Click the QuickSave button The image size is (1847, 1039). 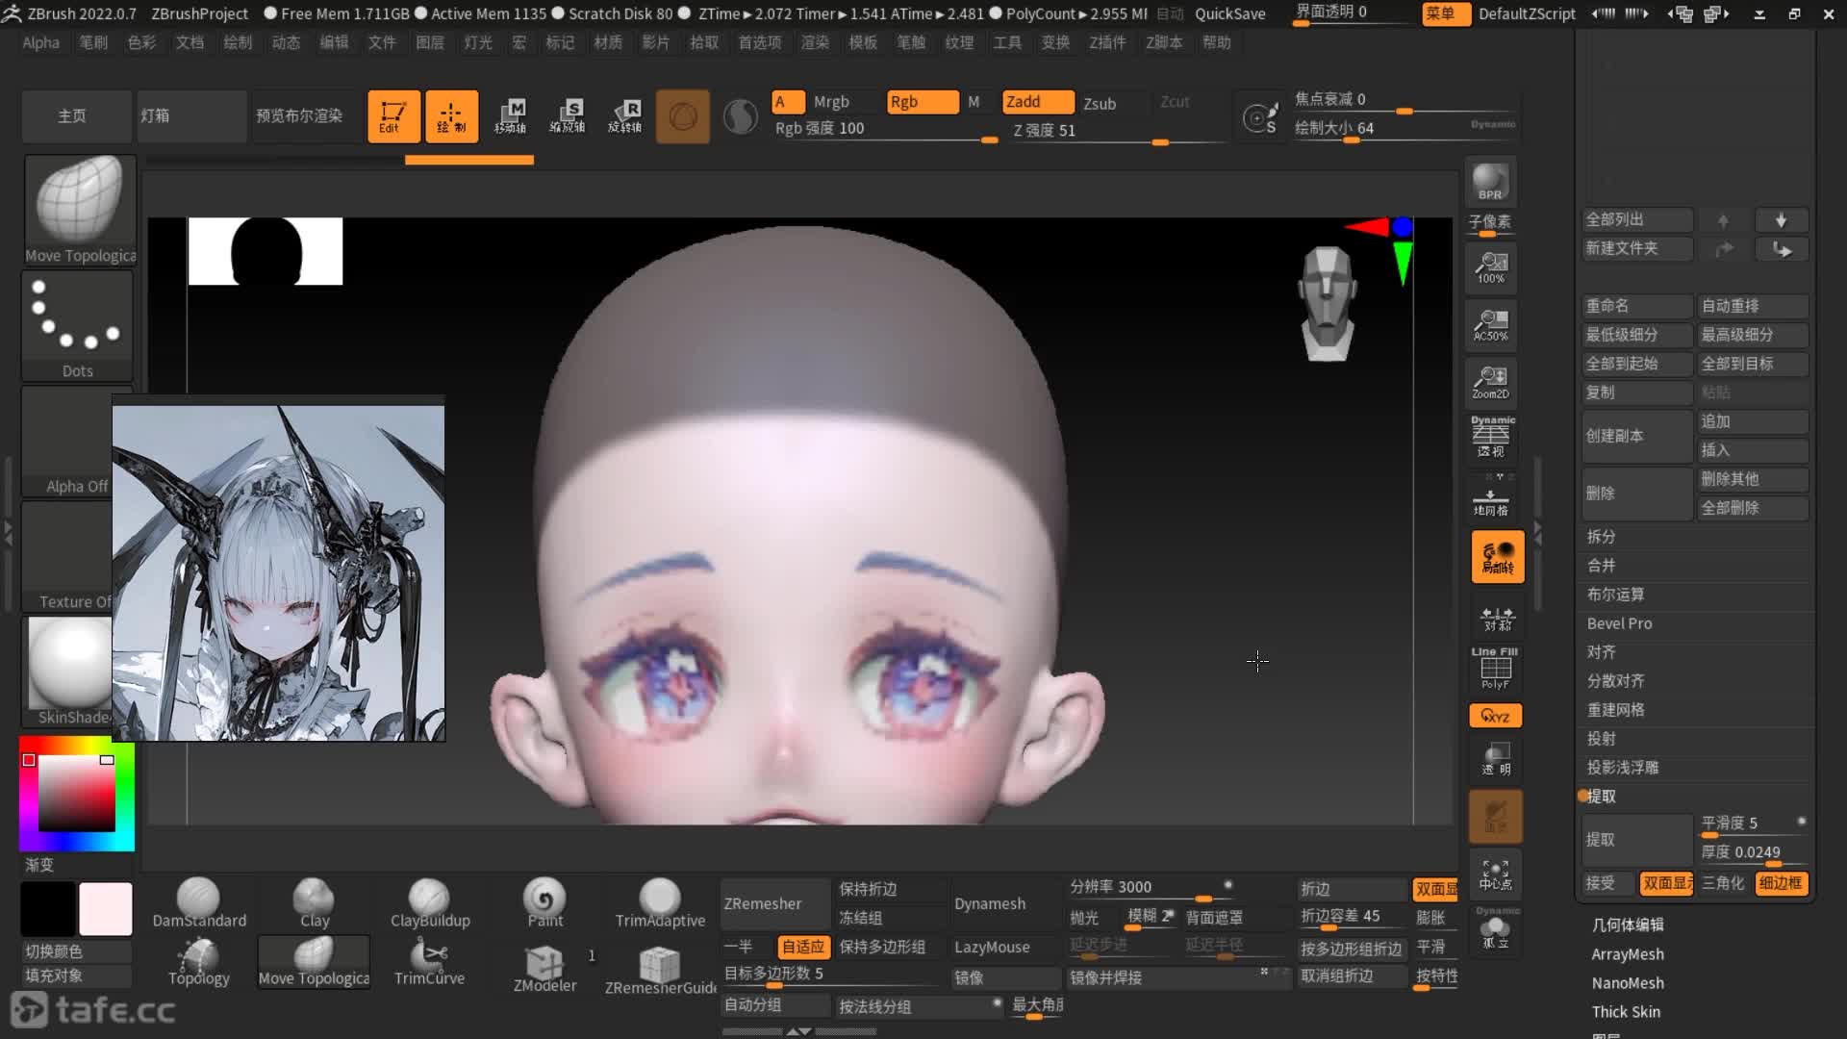[1229, 13]
